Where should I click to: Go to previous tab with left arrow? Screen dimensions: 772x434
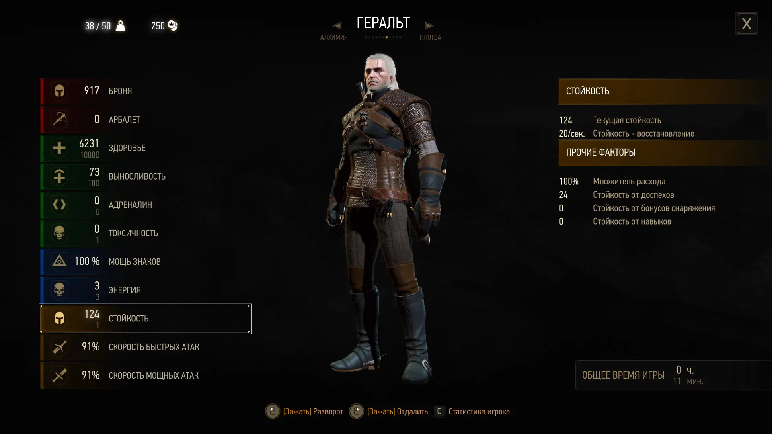click(x=337, y=26)
